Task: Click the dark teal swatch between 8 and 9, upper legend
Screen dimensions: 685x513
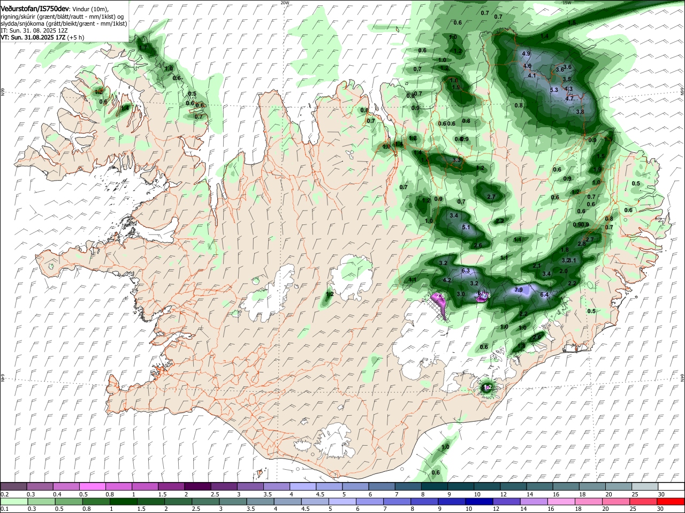Action: (435, 486)
